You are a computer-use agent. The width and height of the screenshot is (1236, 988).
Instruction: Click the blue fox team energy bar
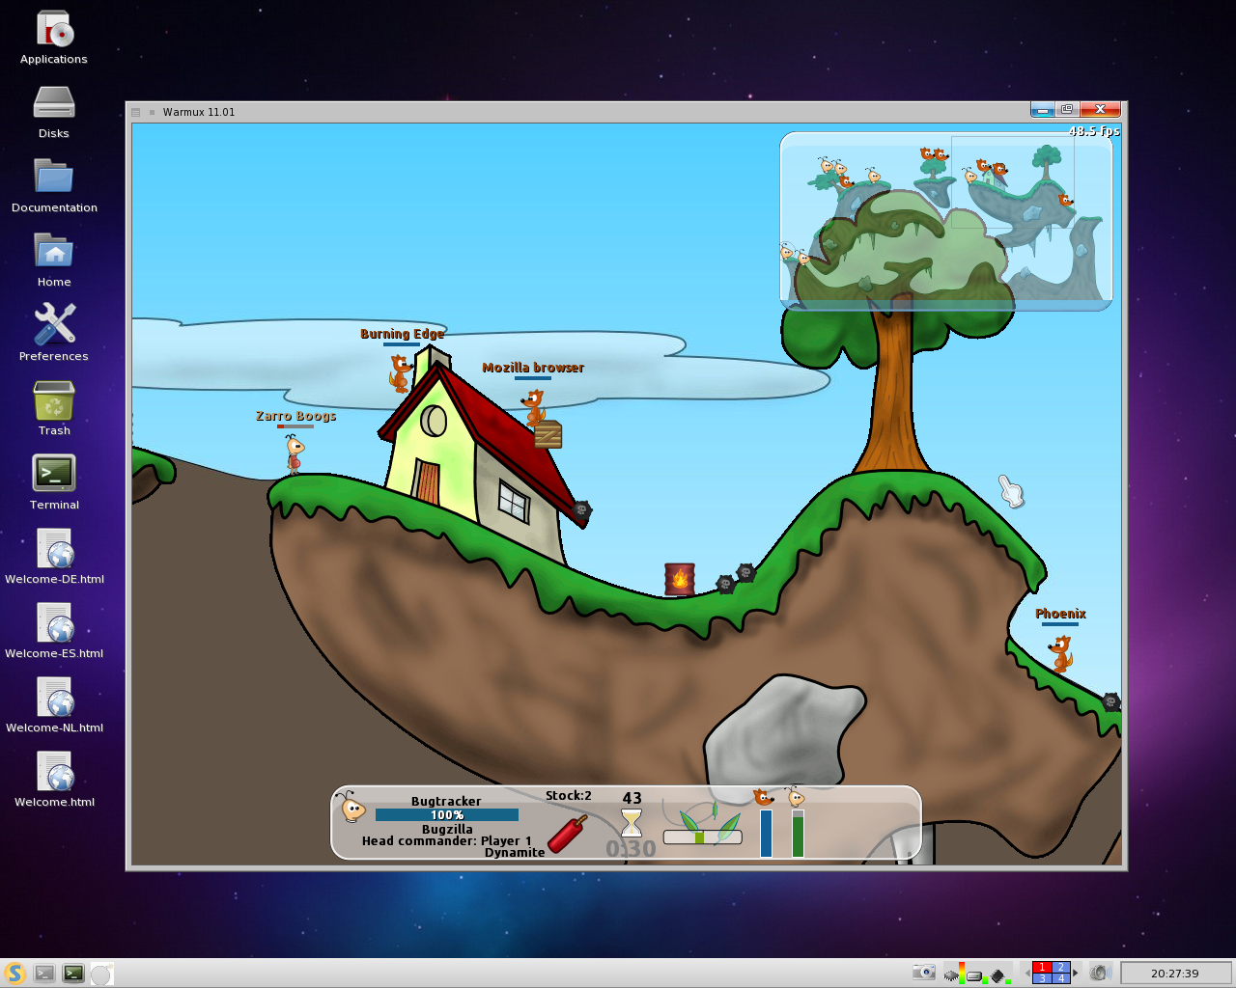tap(766, 833)
